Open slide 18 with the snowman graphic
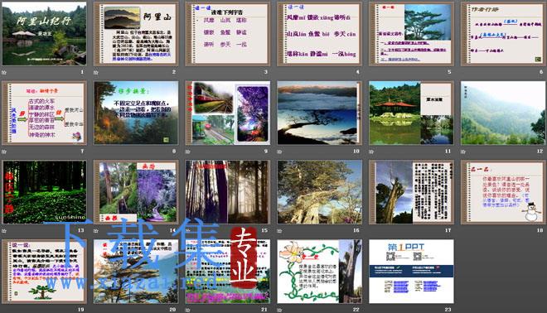This screenshot has height=313, width=547. point(503,192)
